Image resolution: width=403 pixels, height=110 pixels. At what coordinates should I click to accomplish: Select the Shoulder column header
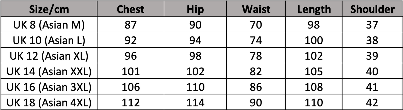click(372, 9)
